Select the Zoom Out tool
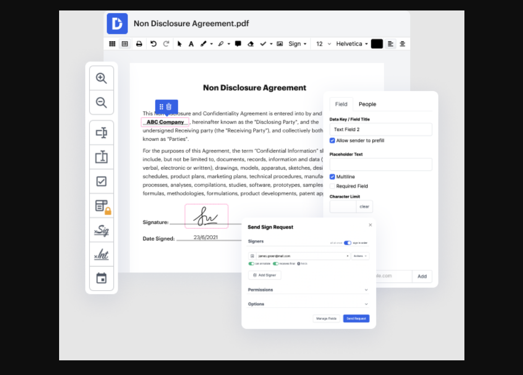523x375 pixels. pos(101,102)
